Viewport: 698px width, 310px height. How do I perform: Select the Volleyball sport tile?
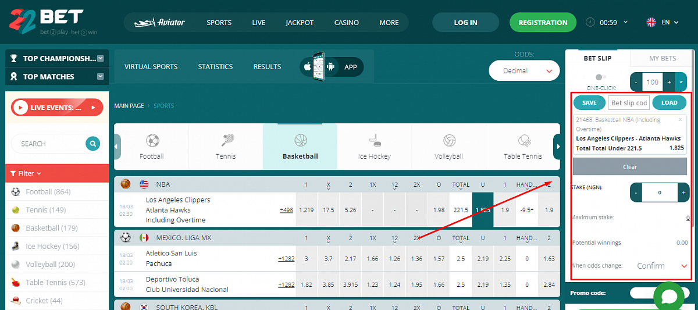449,147
